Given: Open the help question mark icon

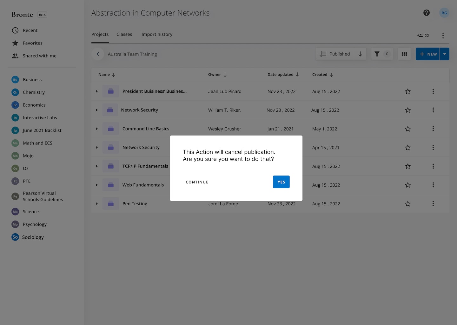Looking at the screenshot, I should pyautogui.click(x=427, y=13).
